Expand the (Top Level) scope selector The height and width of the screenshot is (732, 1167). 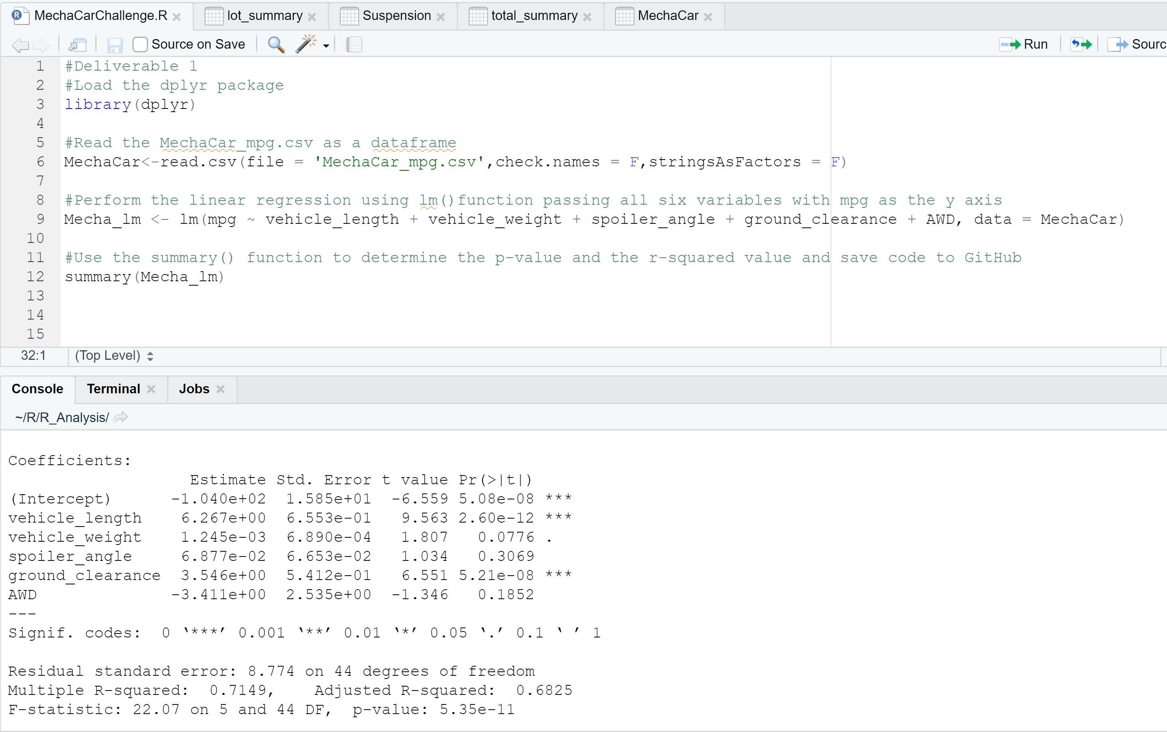point(114,356)
